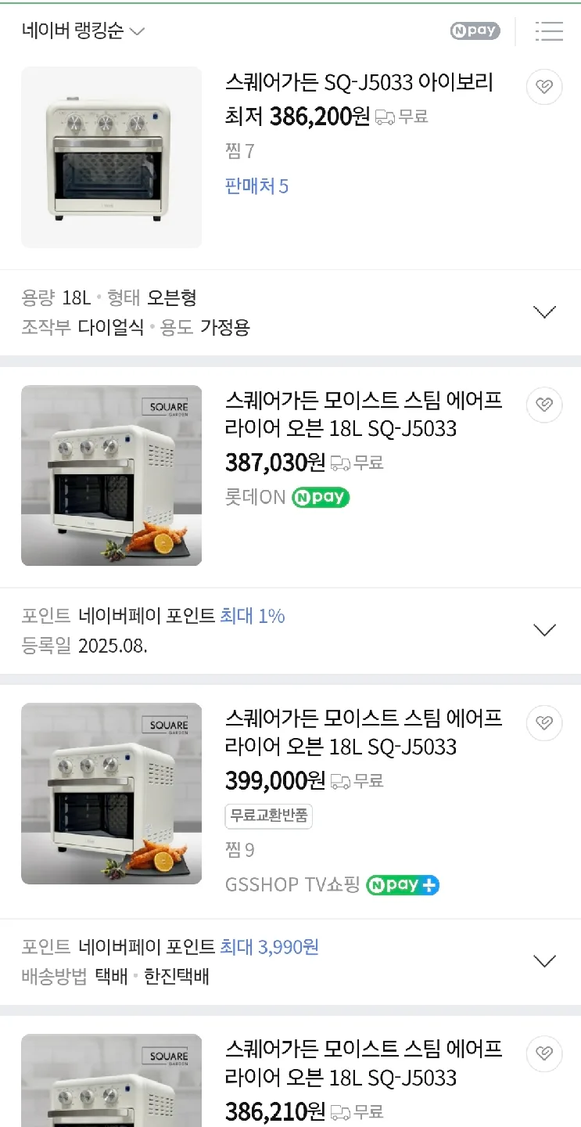The image size is (581, 1127).
Task: Click the first product thumbnail on plain background
Action: click(x=111, y=157)
